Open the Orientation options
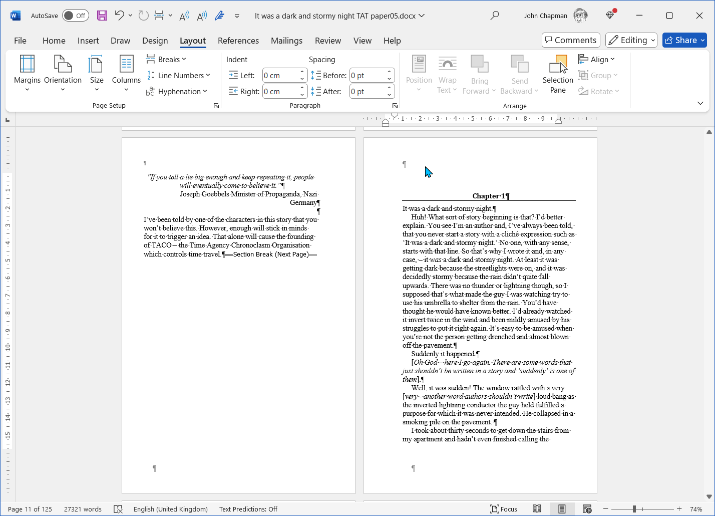The width and height of the screenshot is (715, 516). point(63,73)
